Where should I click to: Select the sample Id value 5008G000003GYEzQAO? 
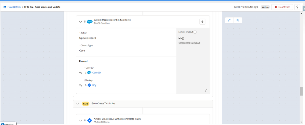[189, 43]
